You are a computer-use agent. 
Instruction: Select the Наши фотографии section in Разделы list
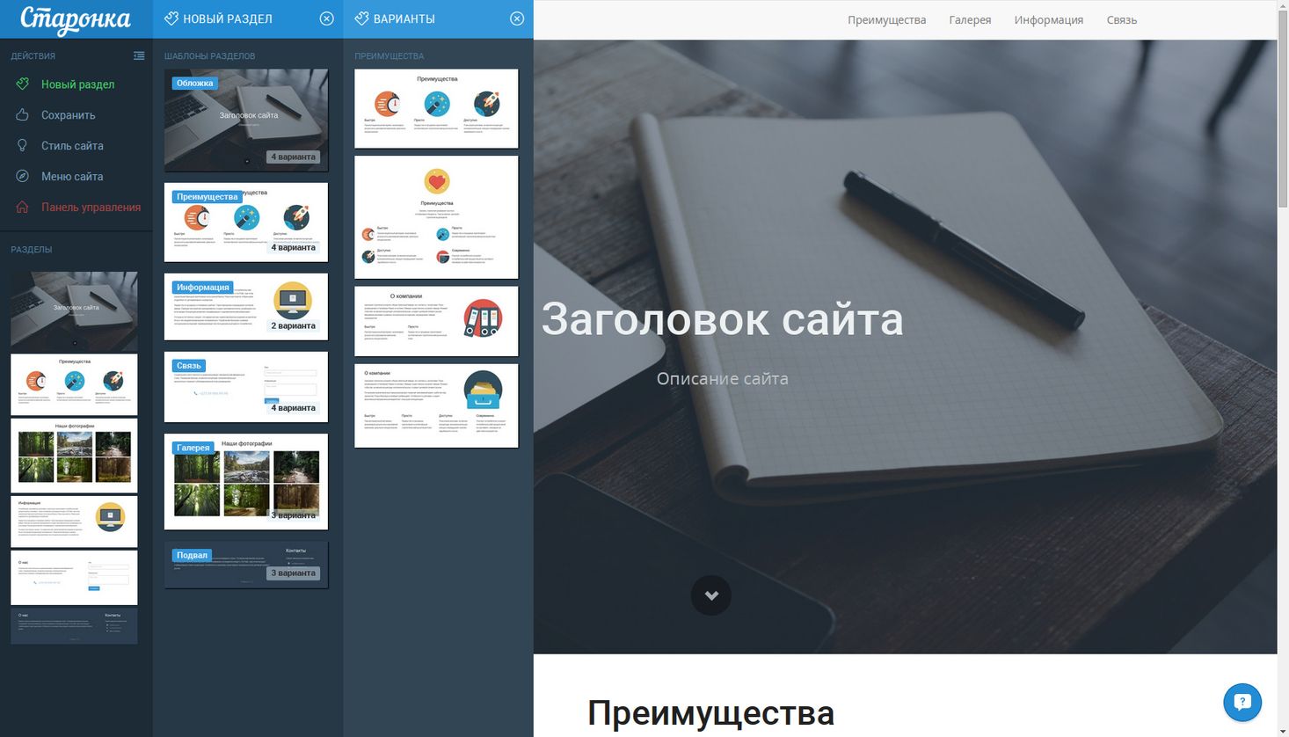coord(74,455)
